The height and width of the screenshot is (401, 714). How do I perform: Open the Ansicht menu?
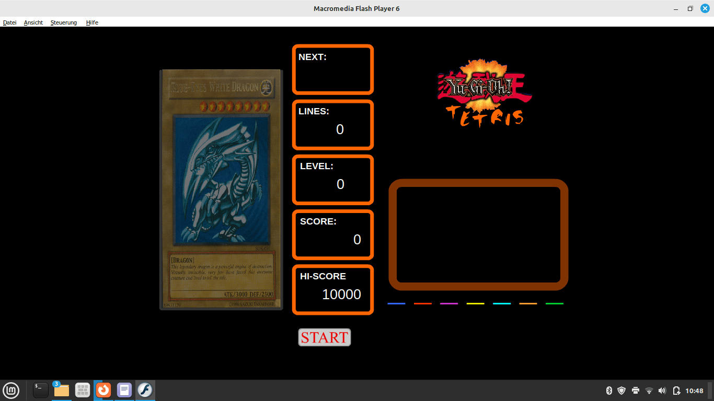(x=33, y=22)
